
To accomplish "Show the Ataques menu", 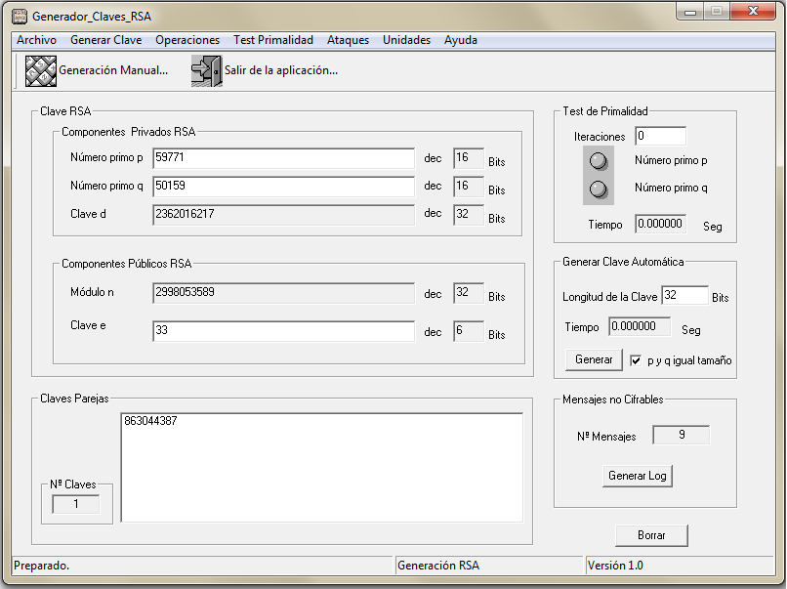I will point(348,40).
